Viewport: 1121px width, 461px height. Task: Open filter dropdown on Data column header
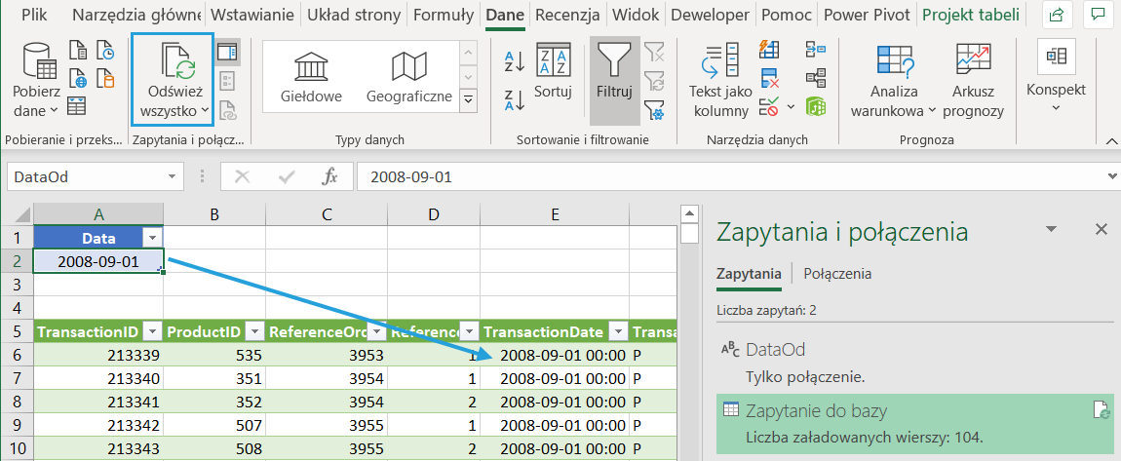152,238
